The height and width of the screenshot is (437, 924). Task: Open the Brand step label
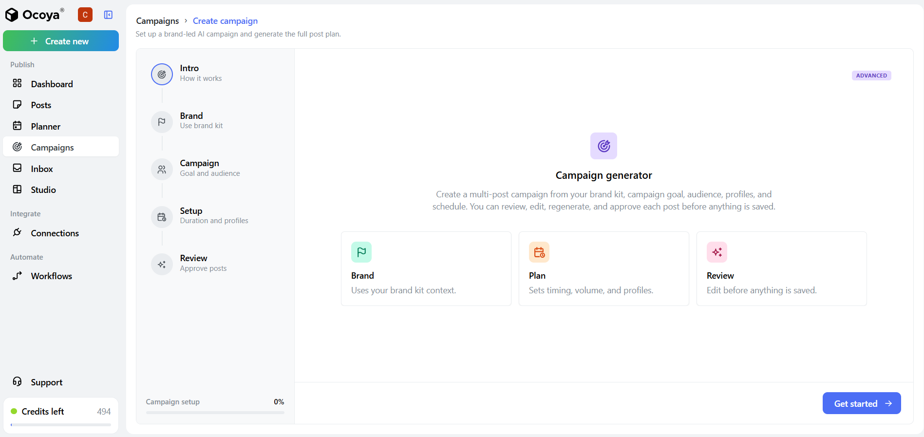click(x=191, y=116)
